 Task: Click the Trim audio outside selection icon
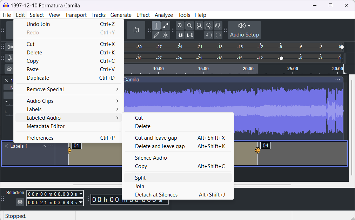(180, 35)
